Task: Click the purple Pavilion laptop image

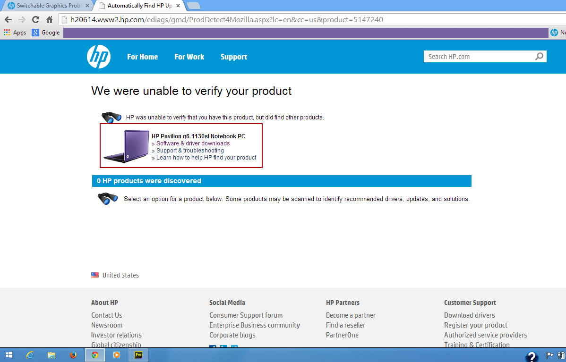Action: point(126,146)
